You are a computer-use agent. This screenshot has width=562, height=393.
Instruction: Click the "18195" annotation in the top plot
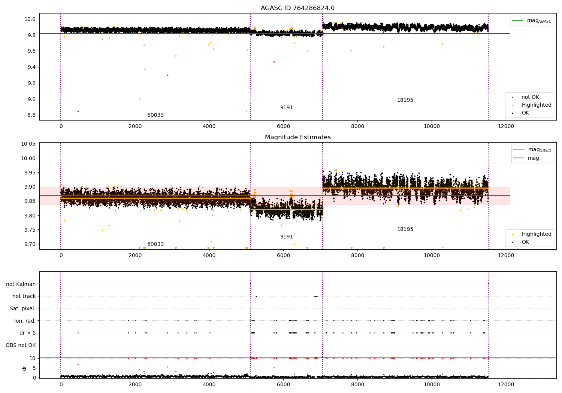(405, 100)
